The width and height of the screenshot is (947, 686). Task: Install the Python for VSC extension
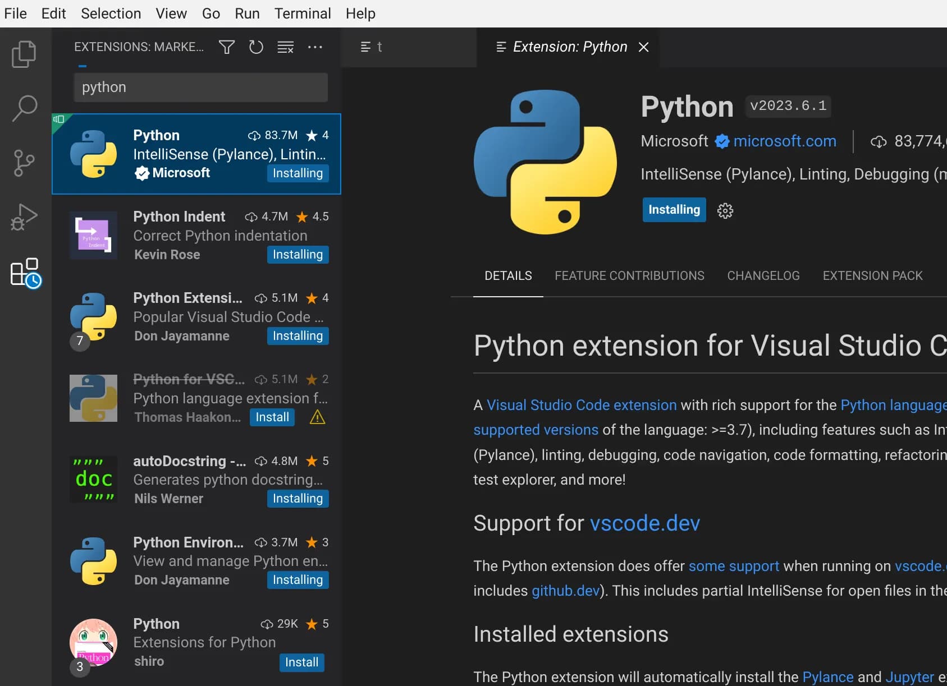coord(272,417)
